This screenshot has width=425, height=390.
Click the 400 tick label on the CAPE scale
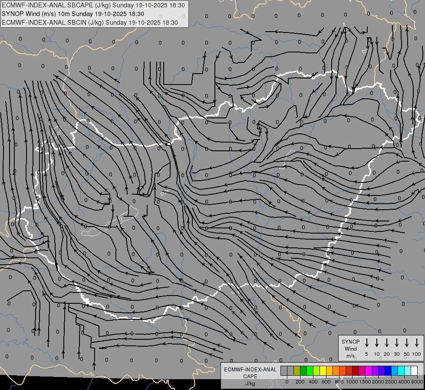(313, 382)
